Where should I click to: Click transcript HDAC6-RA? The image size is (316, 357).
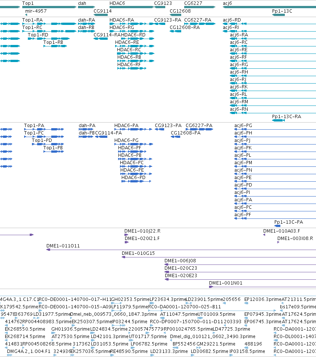point(132,24)
